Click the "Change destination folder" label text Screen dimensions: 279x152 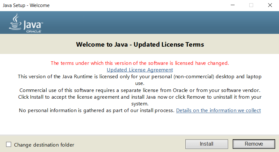[x=44, y=145]
